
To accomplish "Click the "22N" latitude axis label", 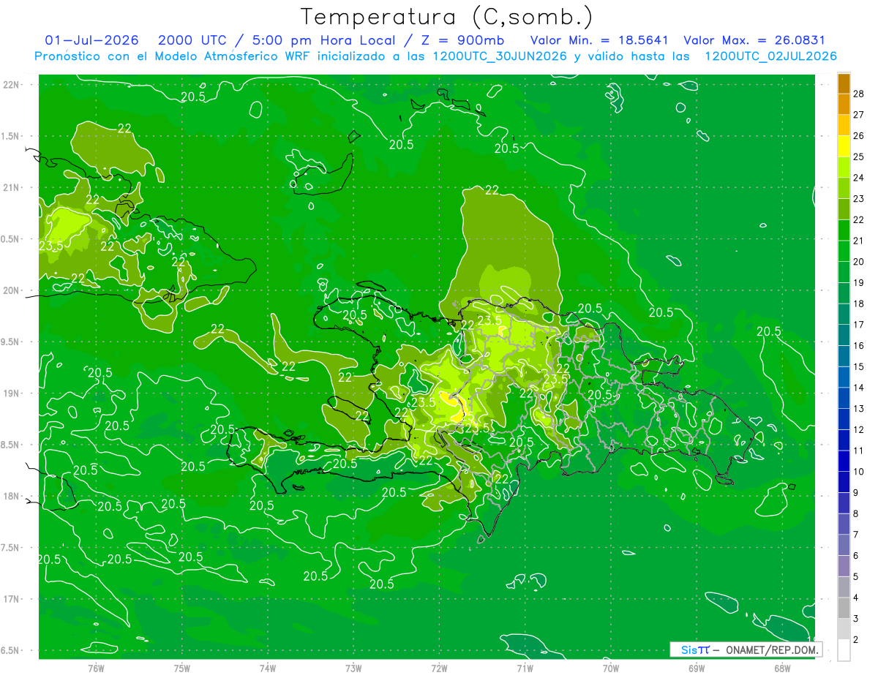I will (12, 85).
